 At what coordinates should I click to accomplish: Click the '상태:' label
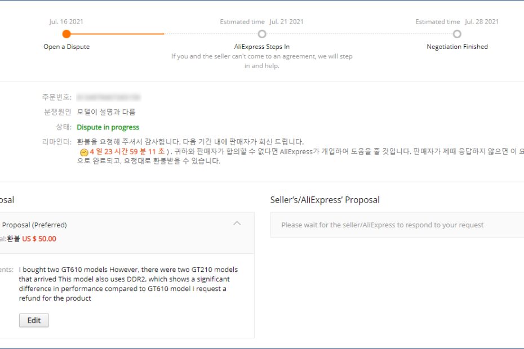[64, 127]
